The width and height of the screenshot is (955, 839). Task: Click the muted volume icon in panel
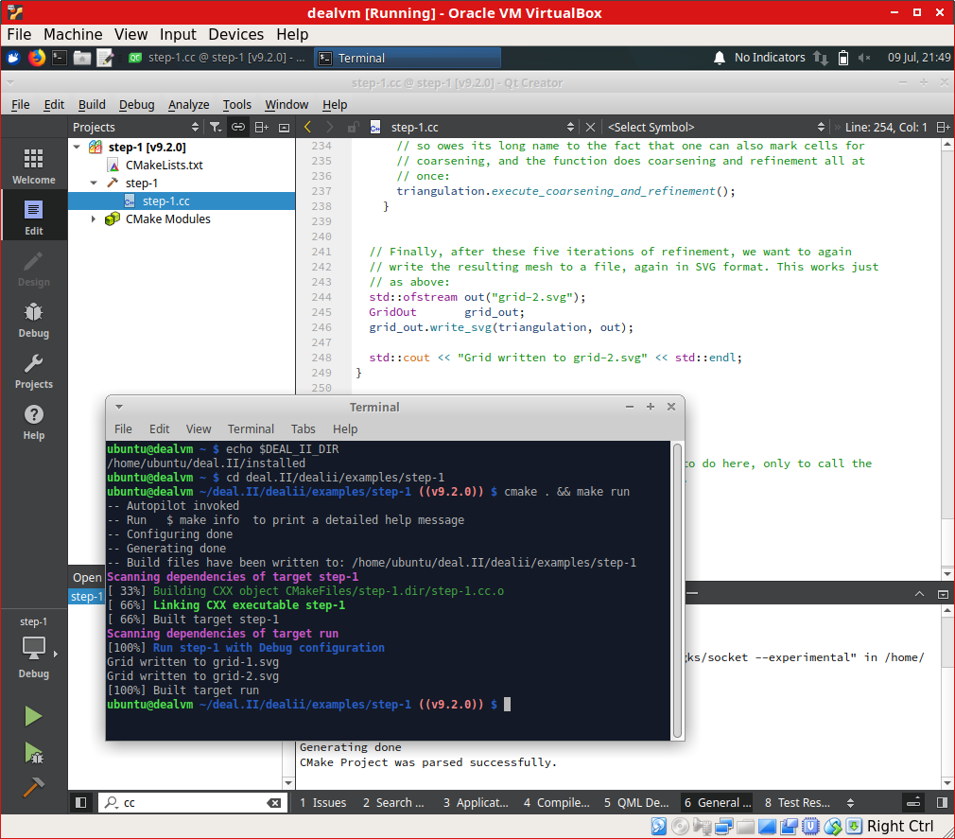point(864,58)
